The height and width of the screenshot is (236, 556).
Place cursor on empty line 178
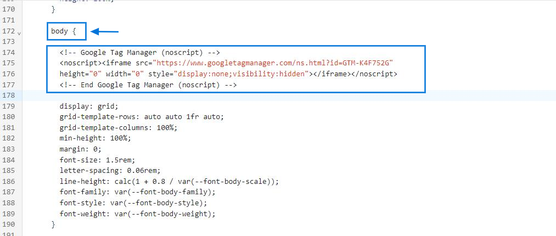[289, 95]
